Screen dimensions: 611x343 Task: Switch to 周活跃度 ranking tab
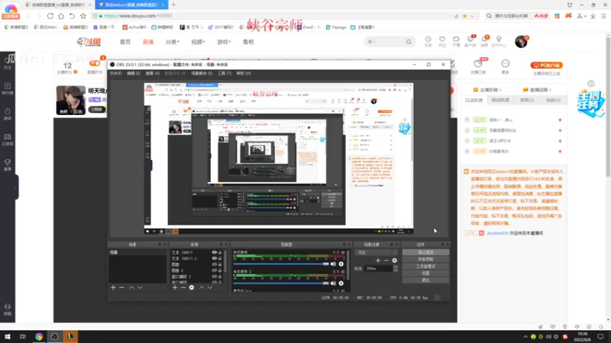click(x=500, y=100)
